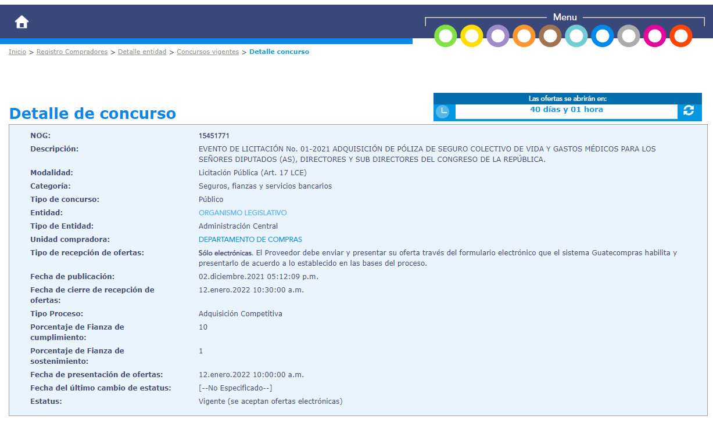Image resolution: width=713 pixels, height=423 pixels.
Task: Open the red-orange circle menu item
Action: click(681, 36)
